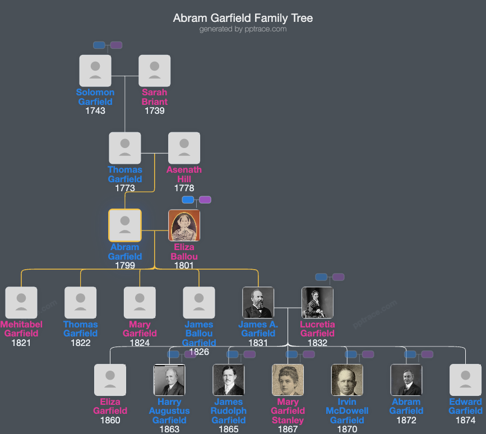Click Asenath Hill's person icon

(x=184, y=147)
